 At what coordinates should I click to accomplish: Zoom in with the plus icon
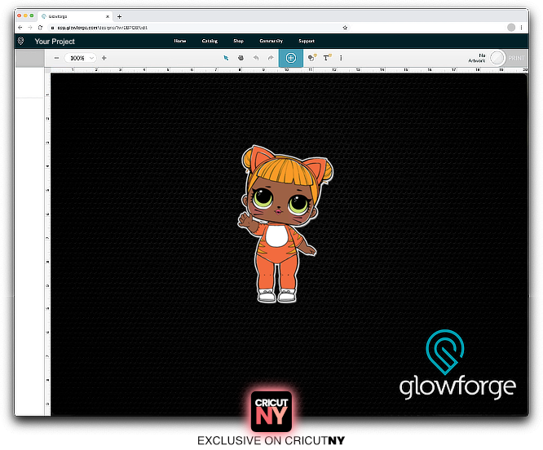click(x=104, y=58)
